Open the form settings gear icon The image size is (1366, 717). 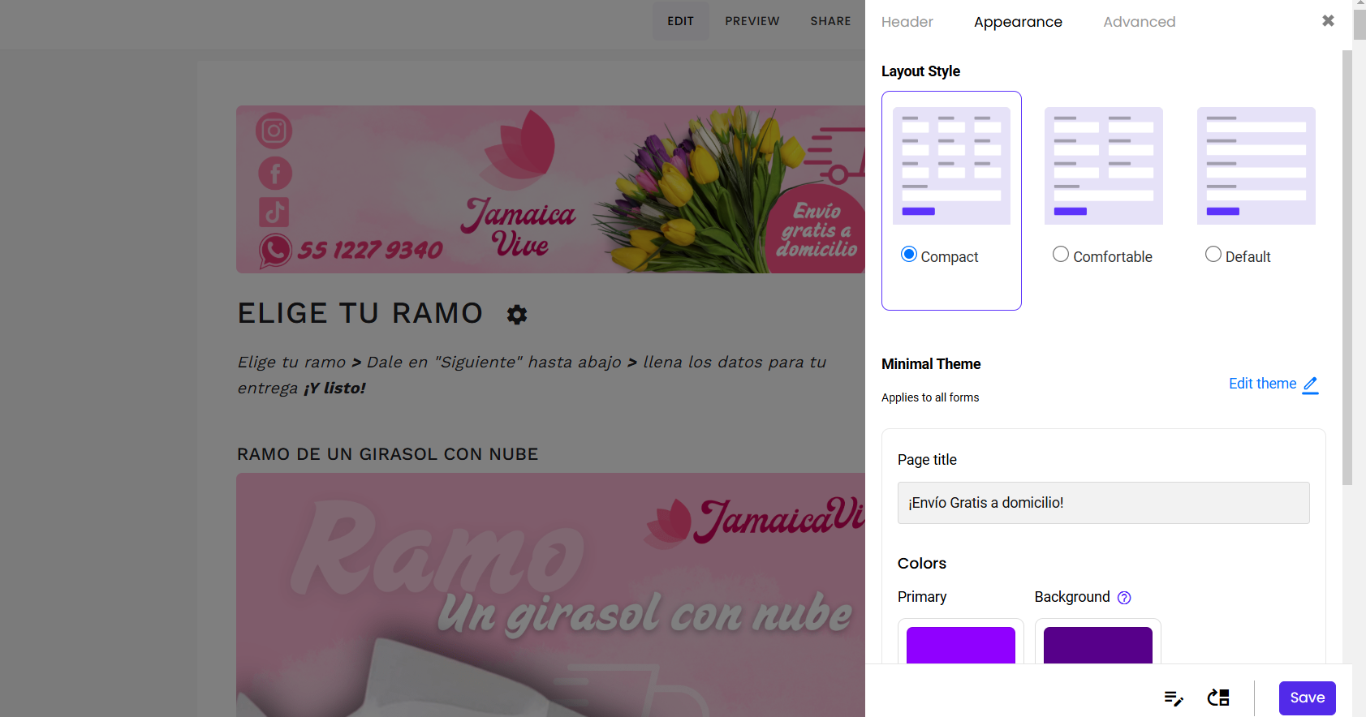click(517, 315)
